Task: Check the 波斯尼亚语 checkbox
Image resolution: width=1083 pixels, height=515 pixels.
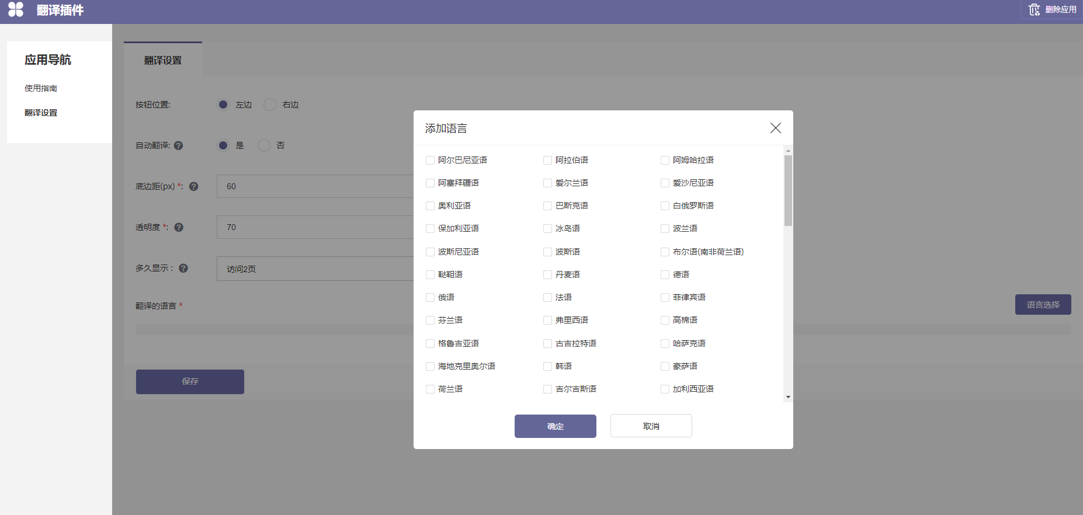Action: 430,252
